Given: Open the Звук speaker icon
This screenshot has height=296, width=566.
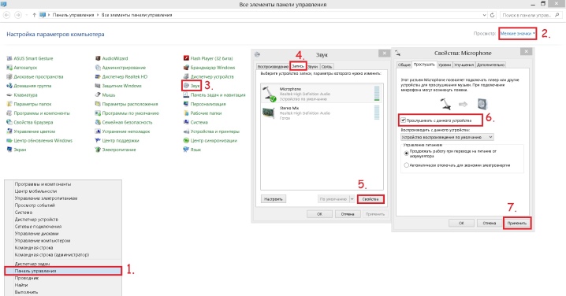Looking at the screenshot, I should tap(186, 86).
